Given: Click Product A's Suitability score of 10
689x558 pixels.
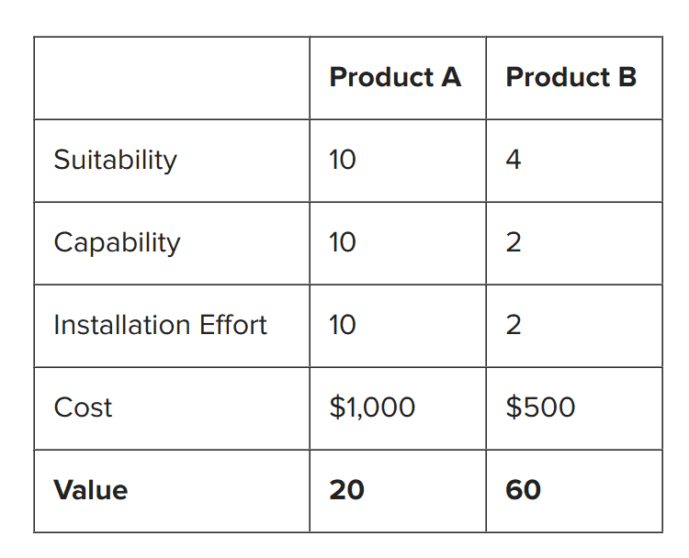Looking at the screenshot, I should (x=342, y=160).
